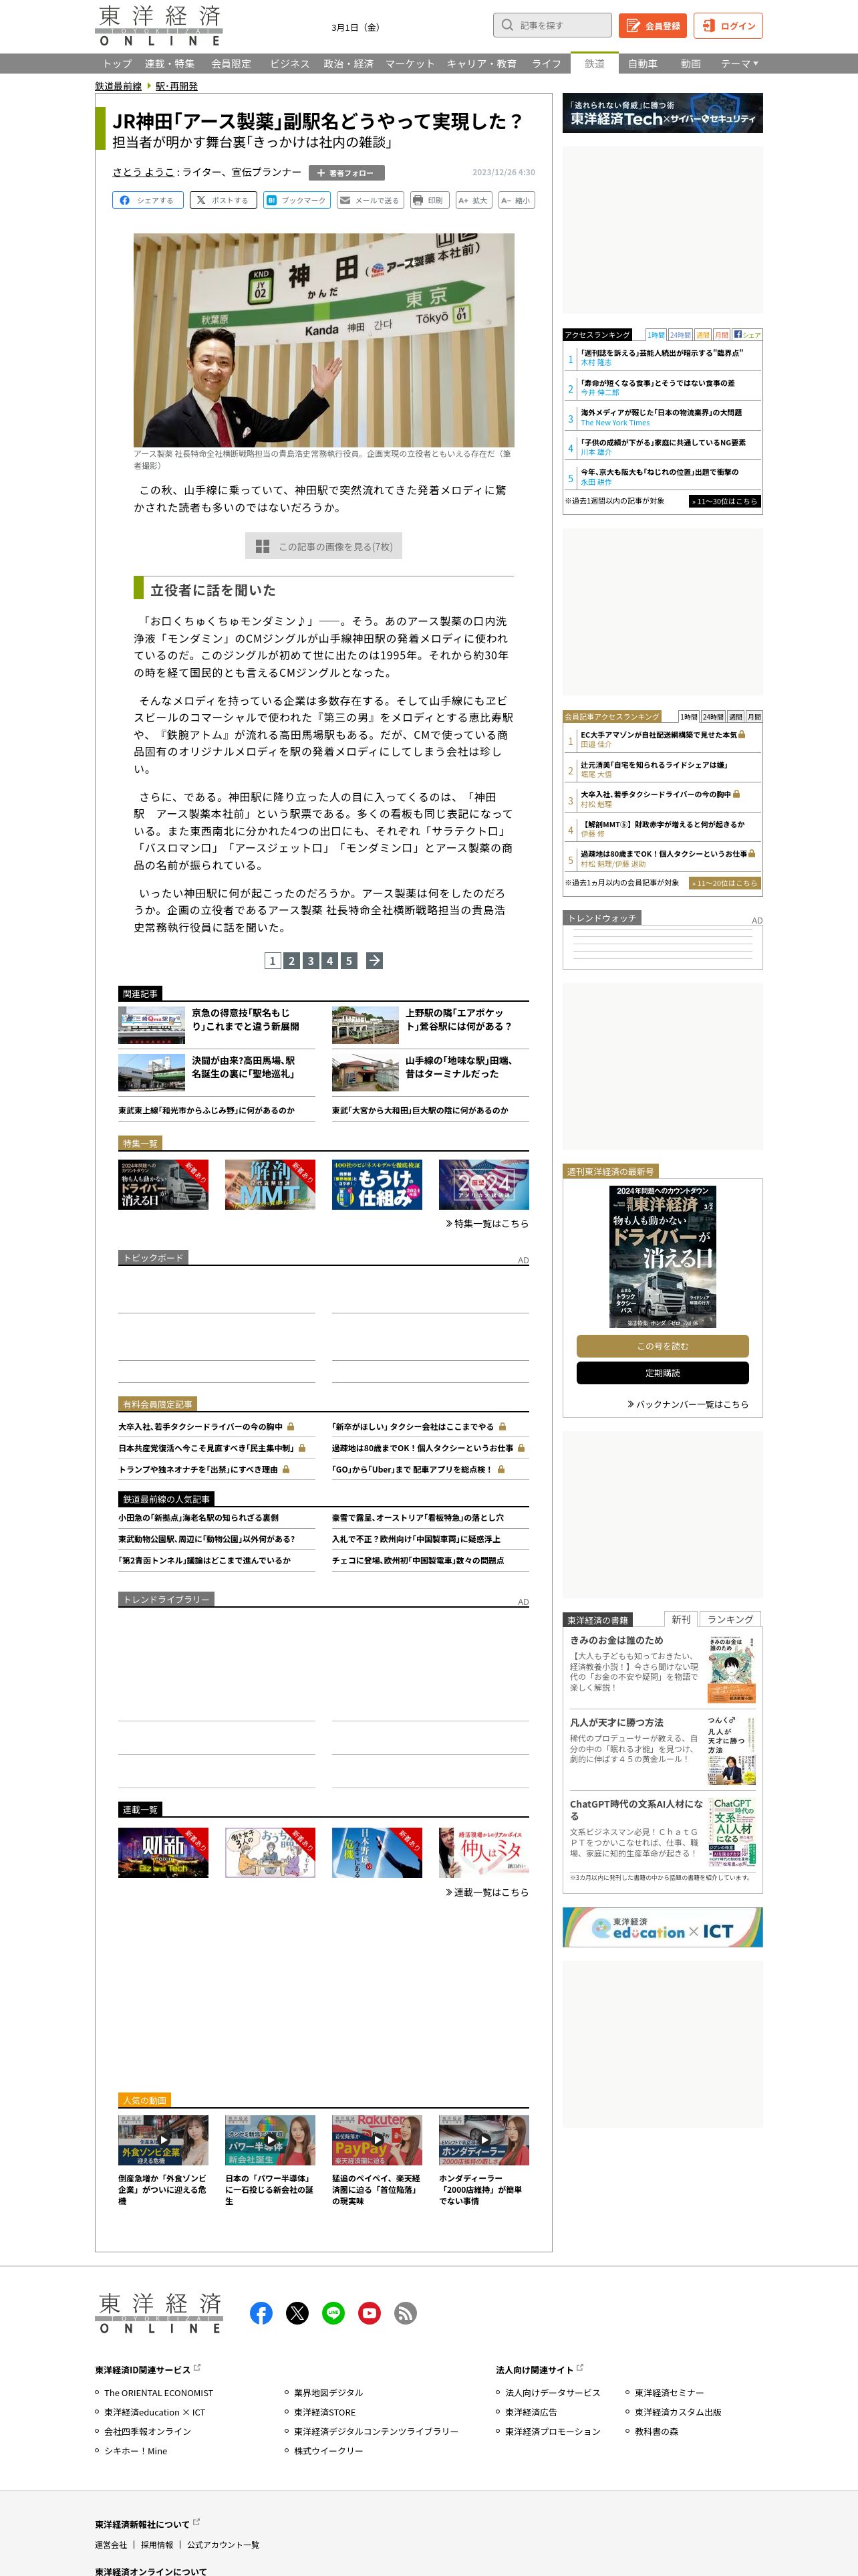The image size is (858, 2576).
Task: Send article by メールで送る
Action: (x=370, y=200)
